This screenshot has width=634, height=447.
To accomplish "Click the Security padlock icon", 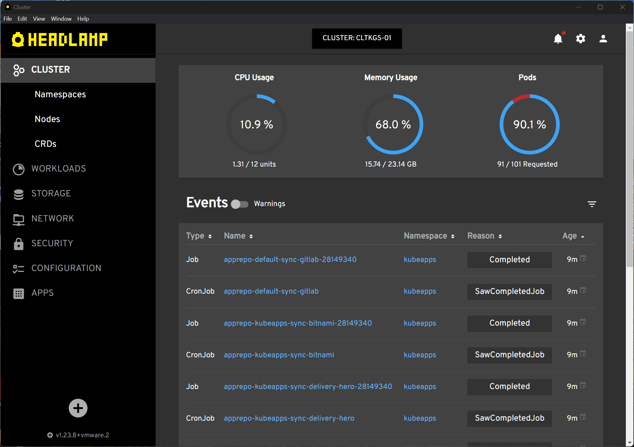I will pos(19,243).
